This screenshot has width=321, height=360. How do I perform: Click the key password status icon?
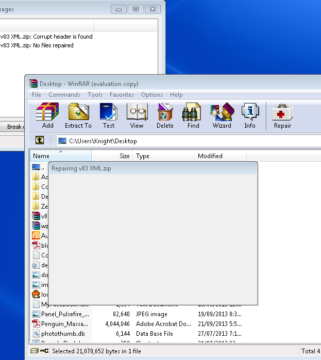coord(44,351)
